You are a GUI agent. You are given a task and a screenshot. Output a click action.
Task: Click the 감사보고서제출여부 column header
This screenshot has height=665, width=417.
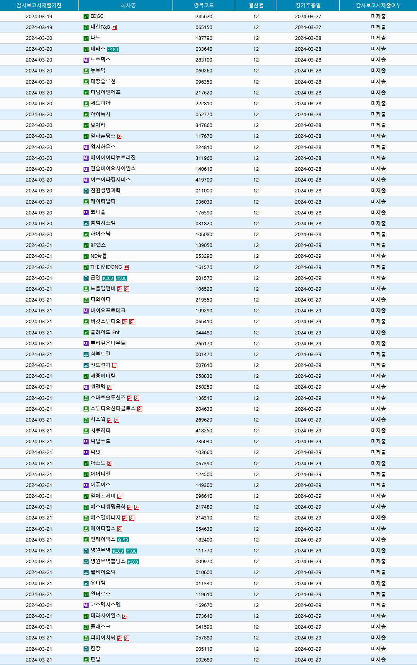[378, 5]
